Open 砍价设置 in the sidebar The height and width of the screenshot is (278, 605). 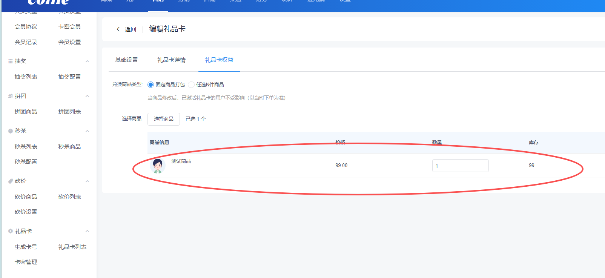point(26,212)
